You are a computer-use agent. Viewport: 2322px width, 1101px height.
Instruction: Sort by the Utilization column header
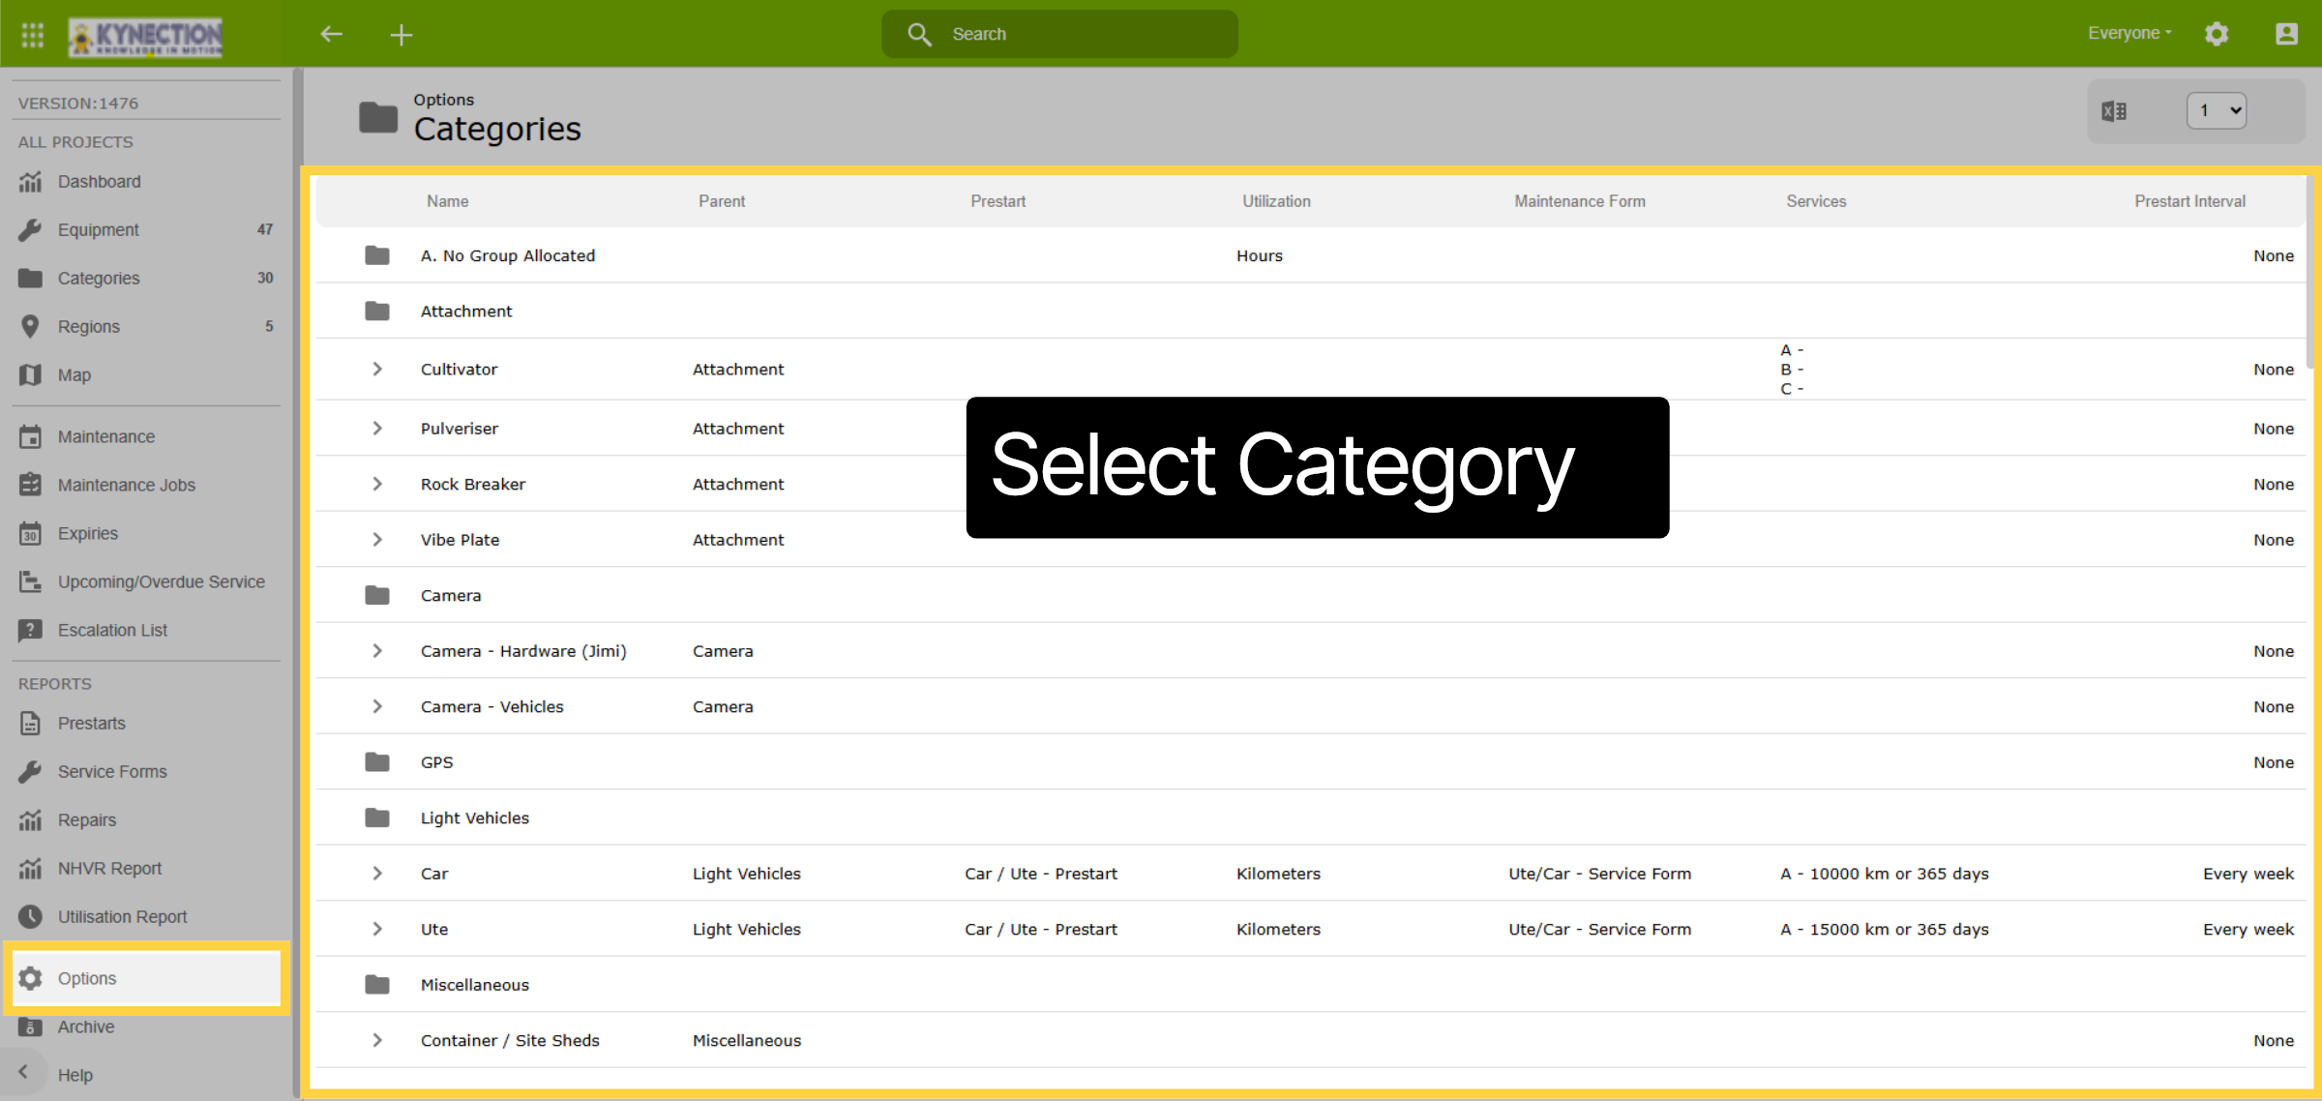[1276, 201]
